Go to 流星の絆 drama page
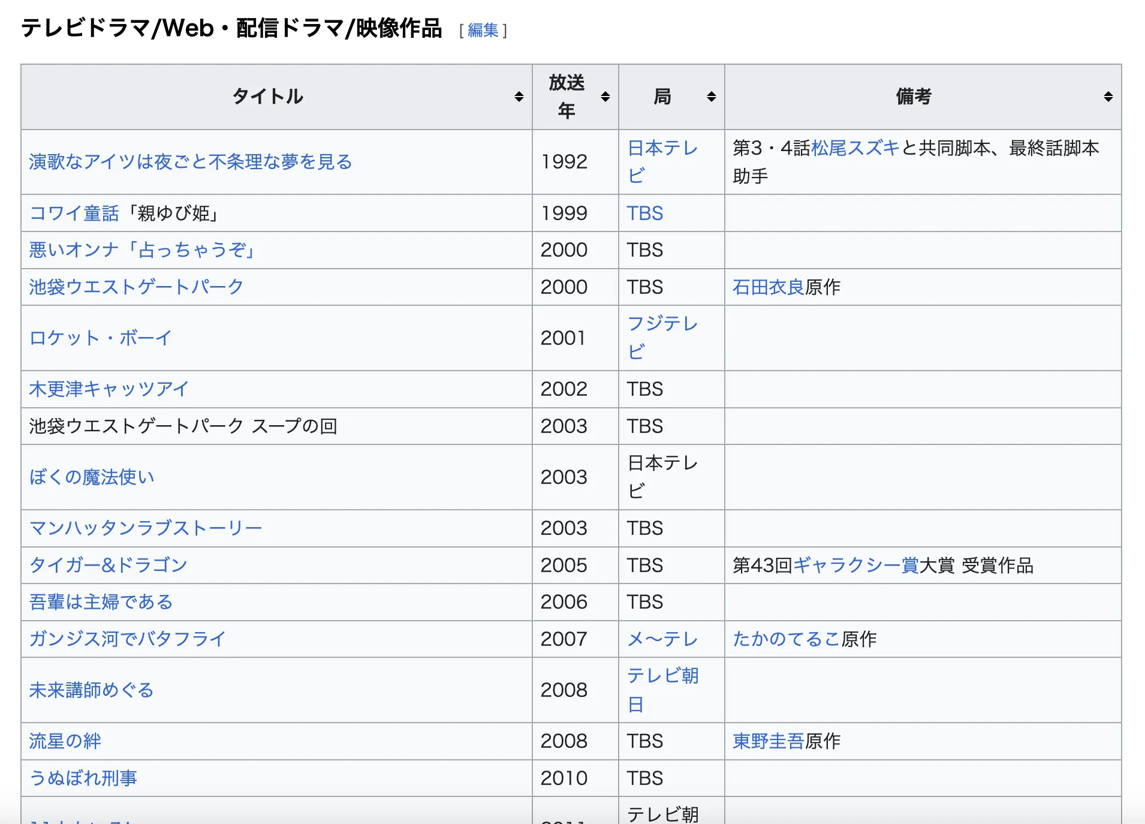 (x=65, y=741)
